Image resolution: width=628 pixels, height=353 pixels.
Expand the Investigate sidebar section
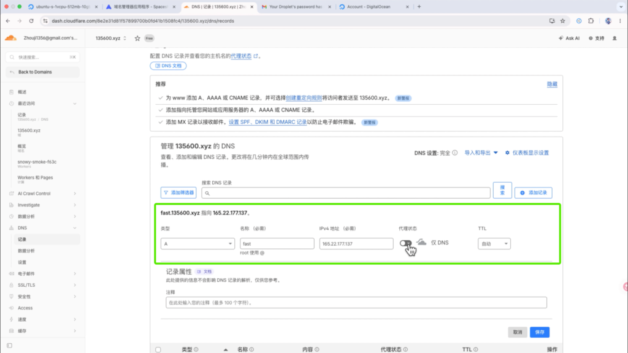tap(74, 205)
